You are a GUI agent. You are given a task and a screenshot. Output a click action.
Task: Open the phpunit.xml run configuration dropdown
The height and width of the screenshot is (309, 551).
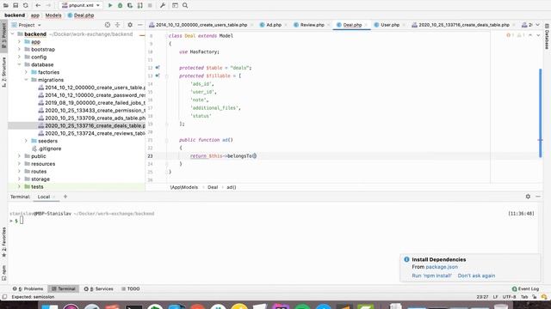pyautogui.click(x=81, y=6)
